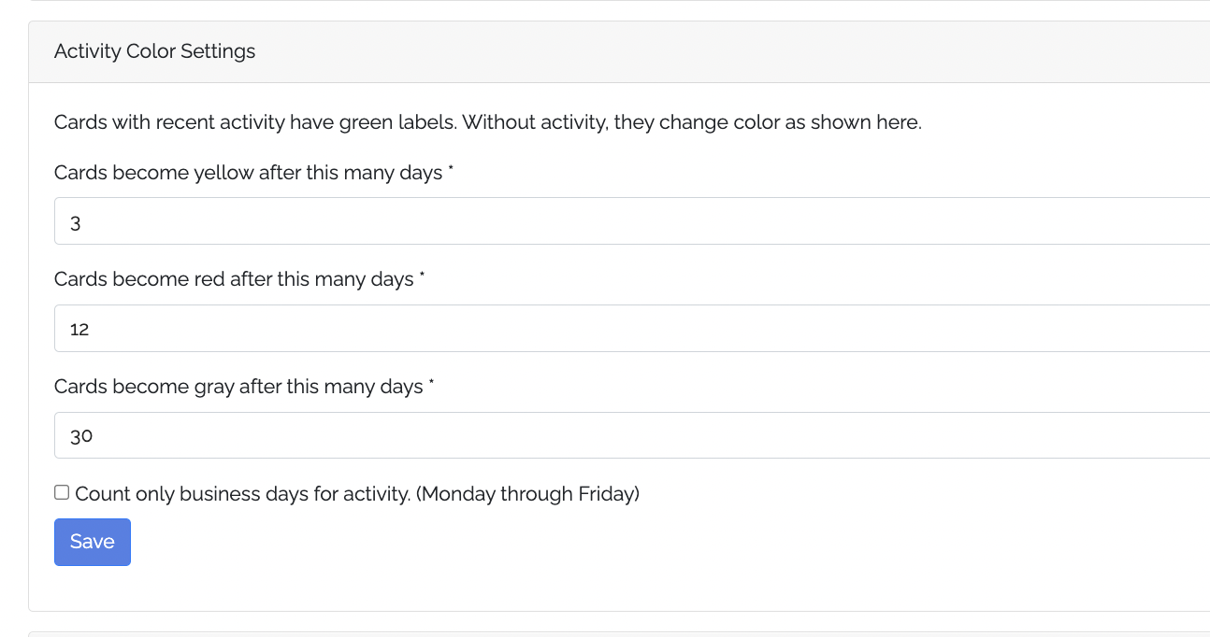Click the 'Cards become yellow' field label

point(247,173)
